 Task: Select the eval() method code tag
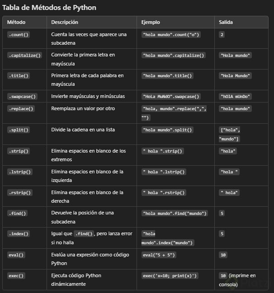coord(16,255)
